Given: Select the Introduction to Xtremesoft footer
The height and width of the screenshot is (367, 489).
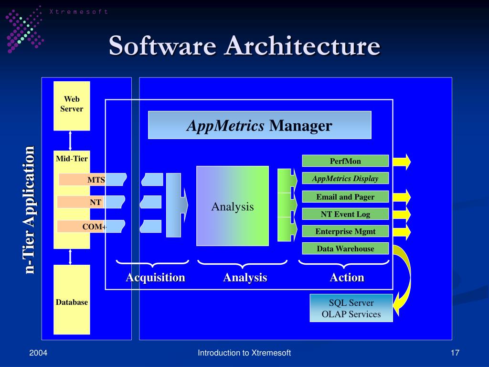Looking at the screenshot, I should tap(244, 353).
